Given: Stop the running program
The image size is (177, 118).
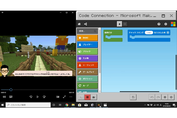Looking at the screenshot, I should [88, 97].
